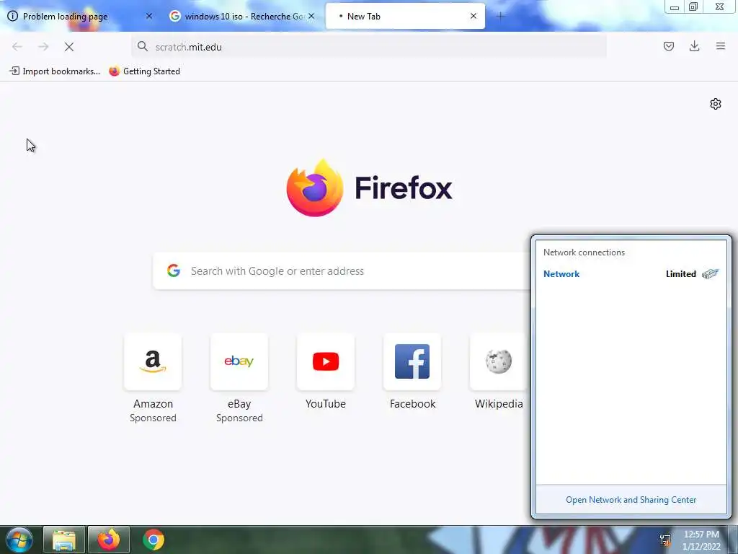Screen dimensions: 738x554
Task: Click the Stop loading button in toolbar
Action: coord(69,47)
